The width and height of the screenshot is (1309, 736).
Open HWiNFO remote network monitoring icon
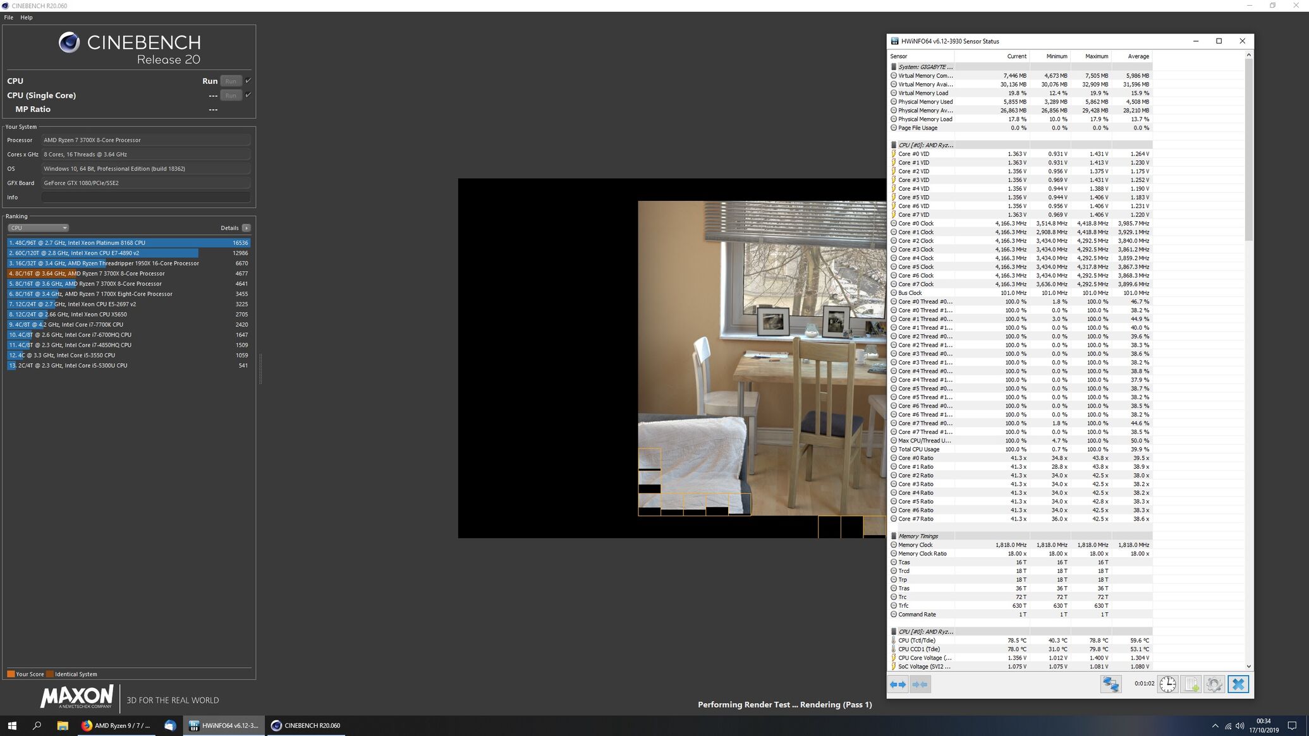pos(1111,684)
